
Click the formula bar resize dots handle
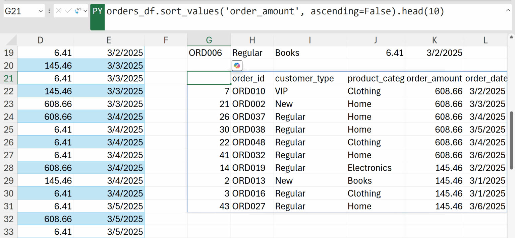coord(49,11)
